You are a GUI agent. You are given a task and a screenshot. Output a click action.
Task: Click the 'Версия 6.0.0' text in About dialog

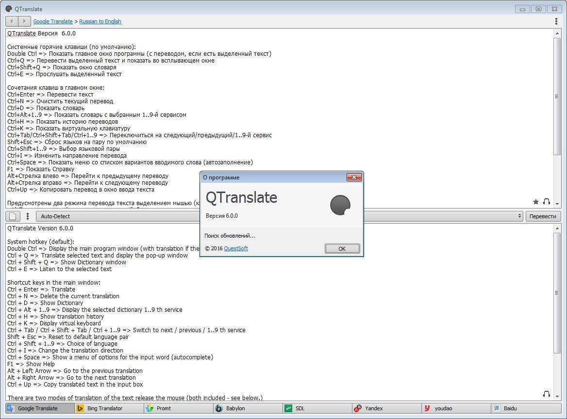click(222, 216)
